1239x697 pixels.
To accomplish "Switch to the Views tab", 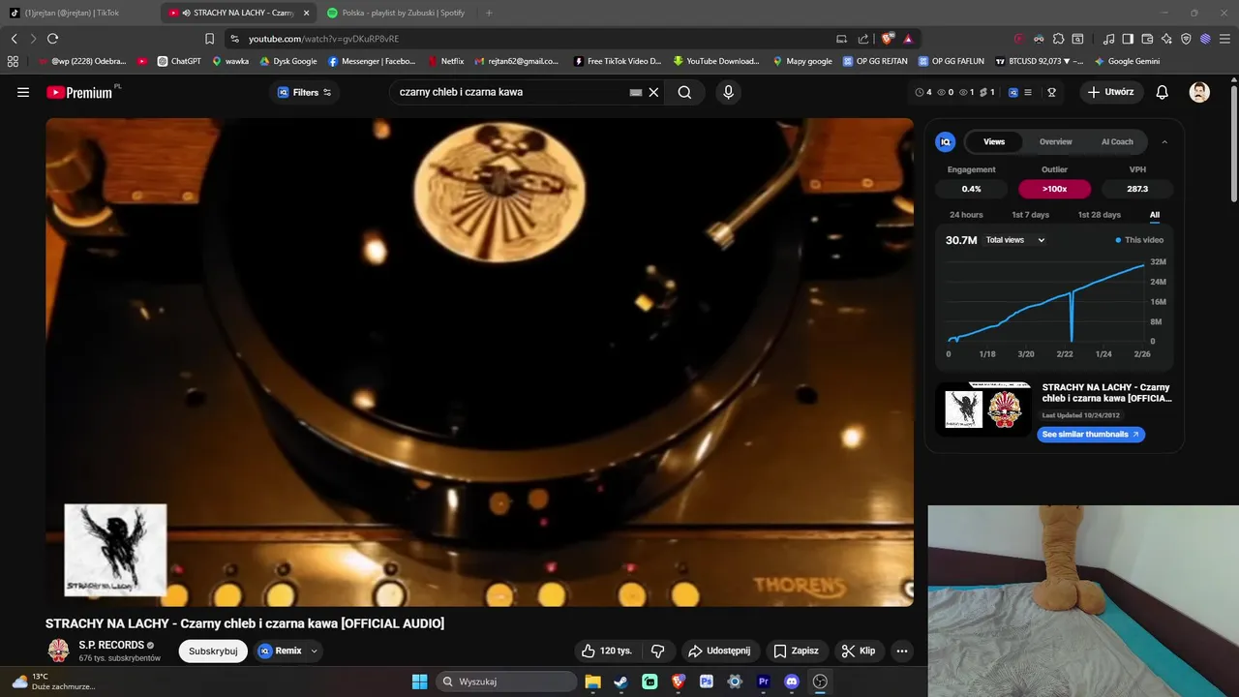I will (994, 141).
